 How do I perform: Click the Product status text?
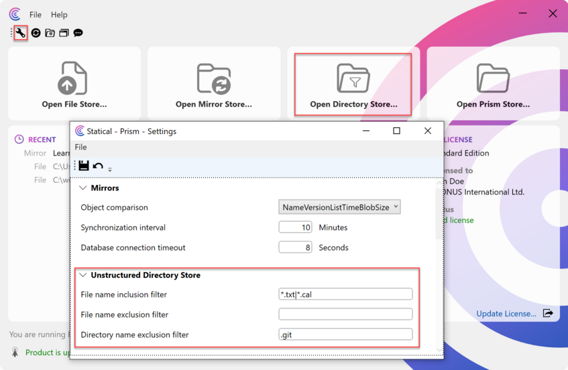48,353
